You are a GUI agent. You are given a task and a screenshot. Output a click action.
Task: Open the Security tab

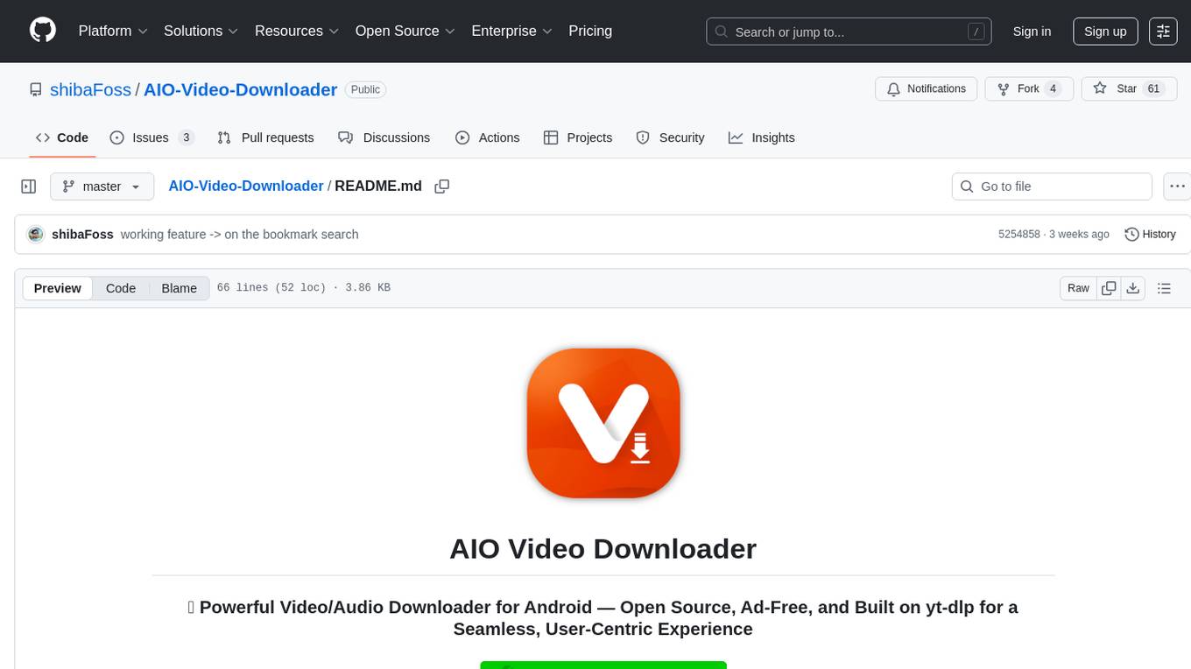pyautogui.click(x=670, y=137)
